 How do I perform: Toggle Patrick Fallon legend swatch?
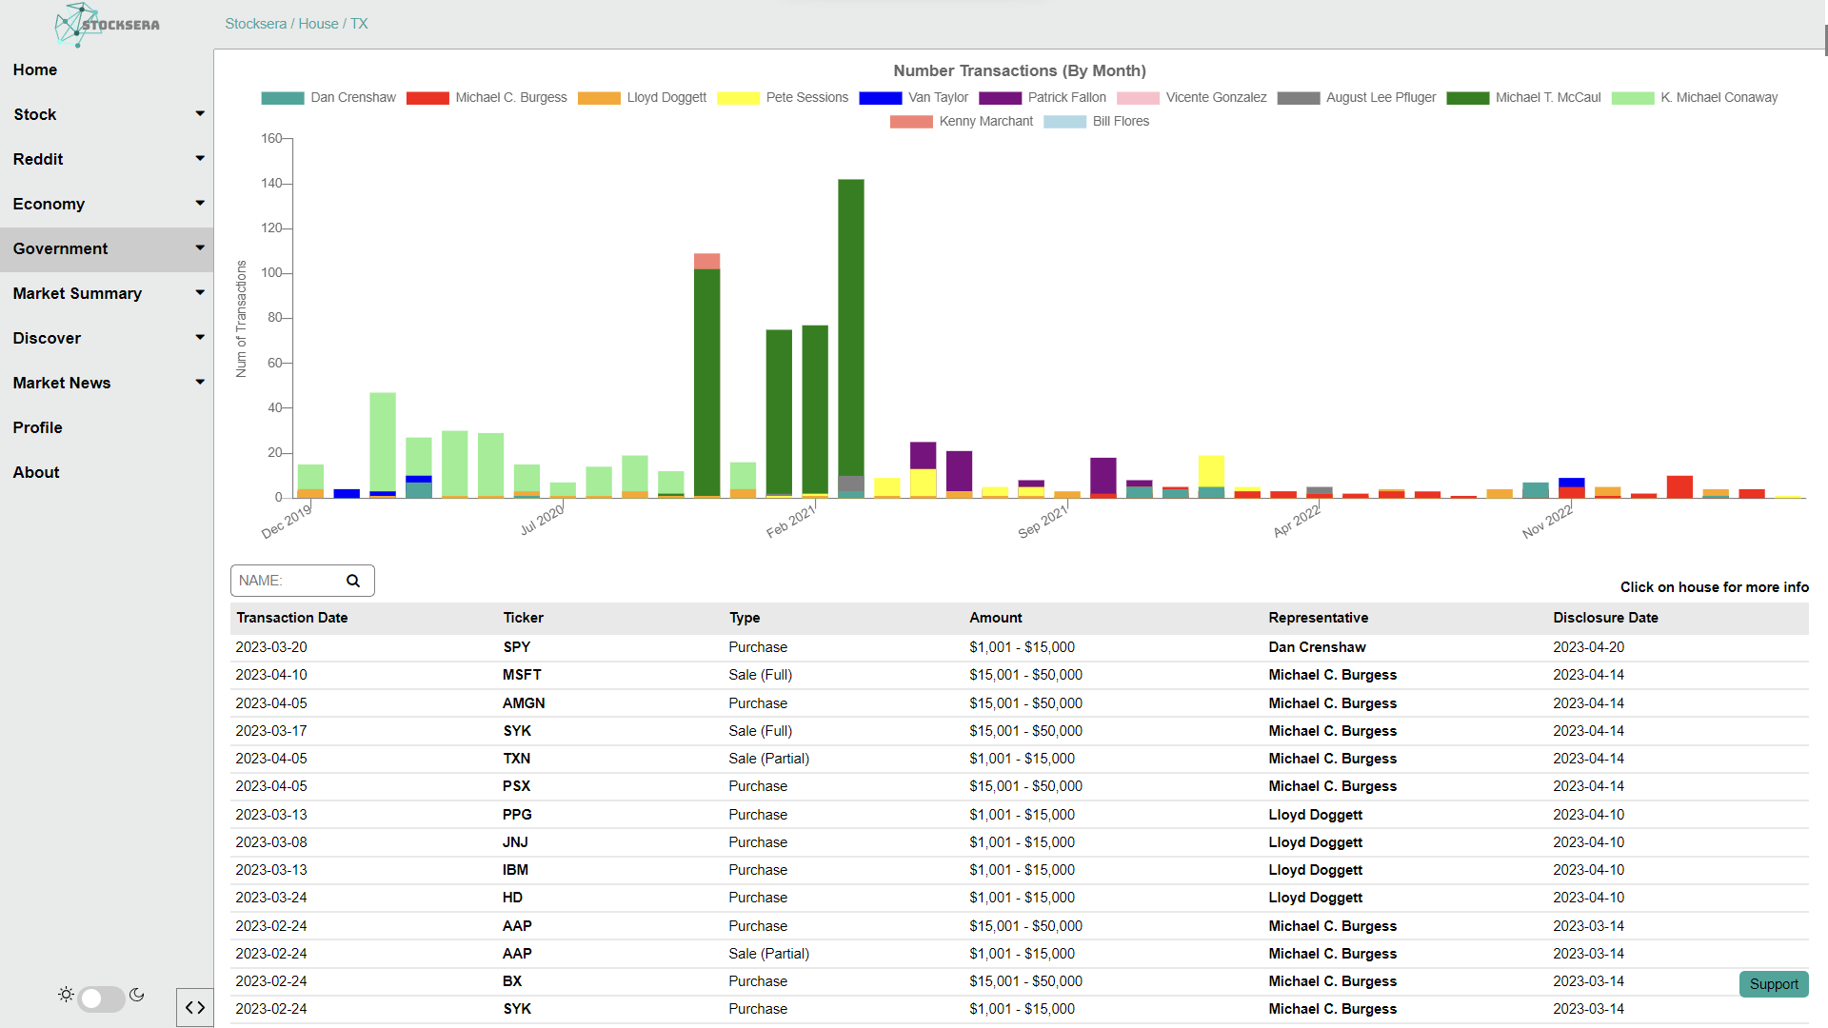point(1000,97)
